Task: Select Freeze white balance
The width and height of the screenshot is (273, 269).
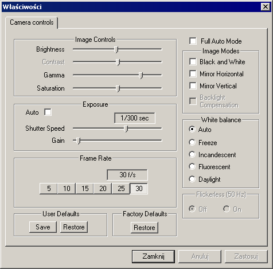Action: [x=192, y=142]
